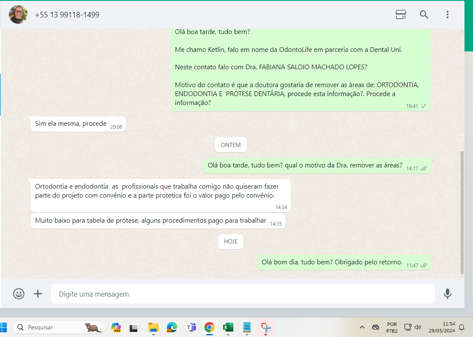The image size is (473, 337).
Task: Select the 'Me chamo Ketlin' sent message
Action: [x=300, y=70]
